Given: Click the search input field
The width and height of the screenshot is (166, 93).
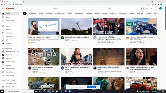Looking at the screenshot, I should [x=77, y=9].
